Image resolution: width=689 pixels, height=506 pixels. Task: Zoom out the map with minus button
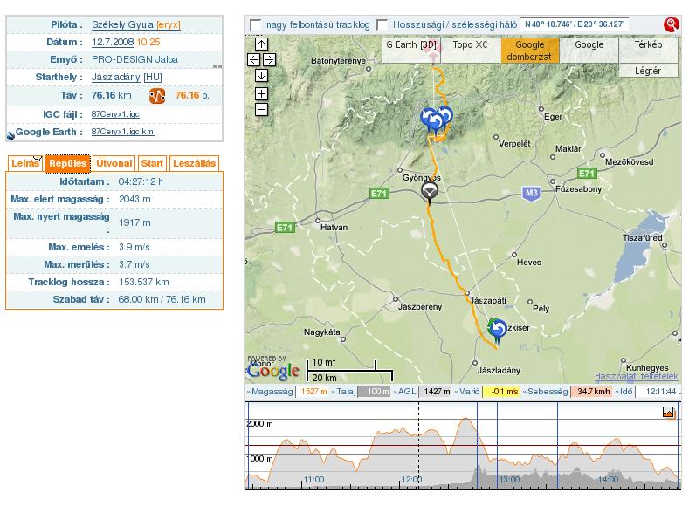click(261, 109)
